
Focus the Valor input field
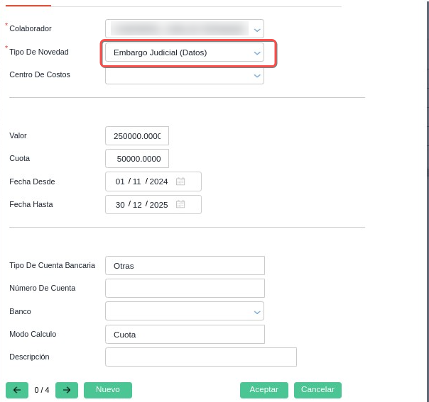coord(137,136)
